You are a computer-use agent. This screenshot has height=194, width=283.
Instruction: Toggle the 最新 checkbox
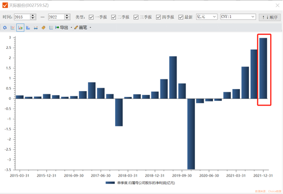click(181, 17)
